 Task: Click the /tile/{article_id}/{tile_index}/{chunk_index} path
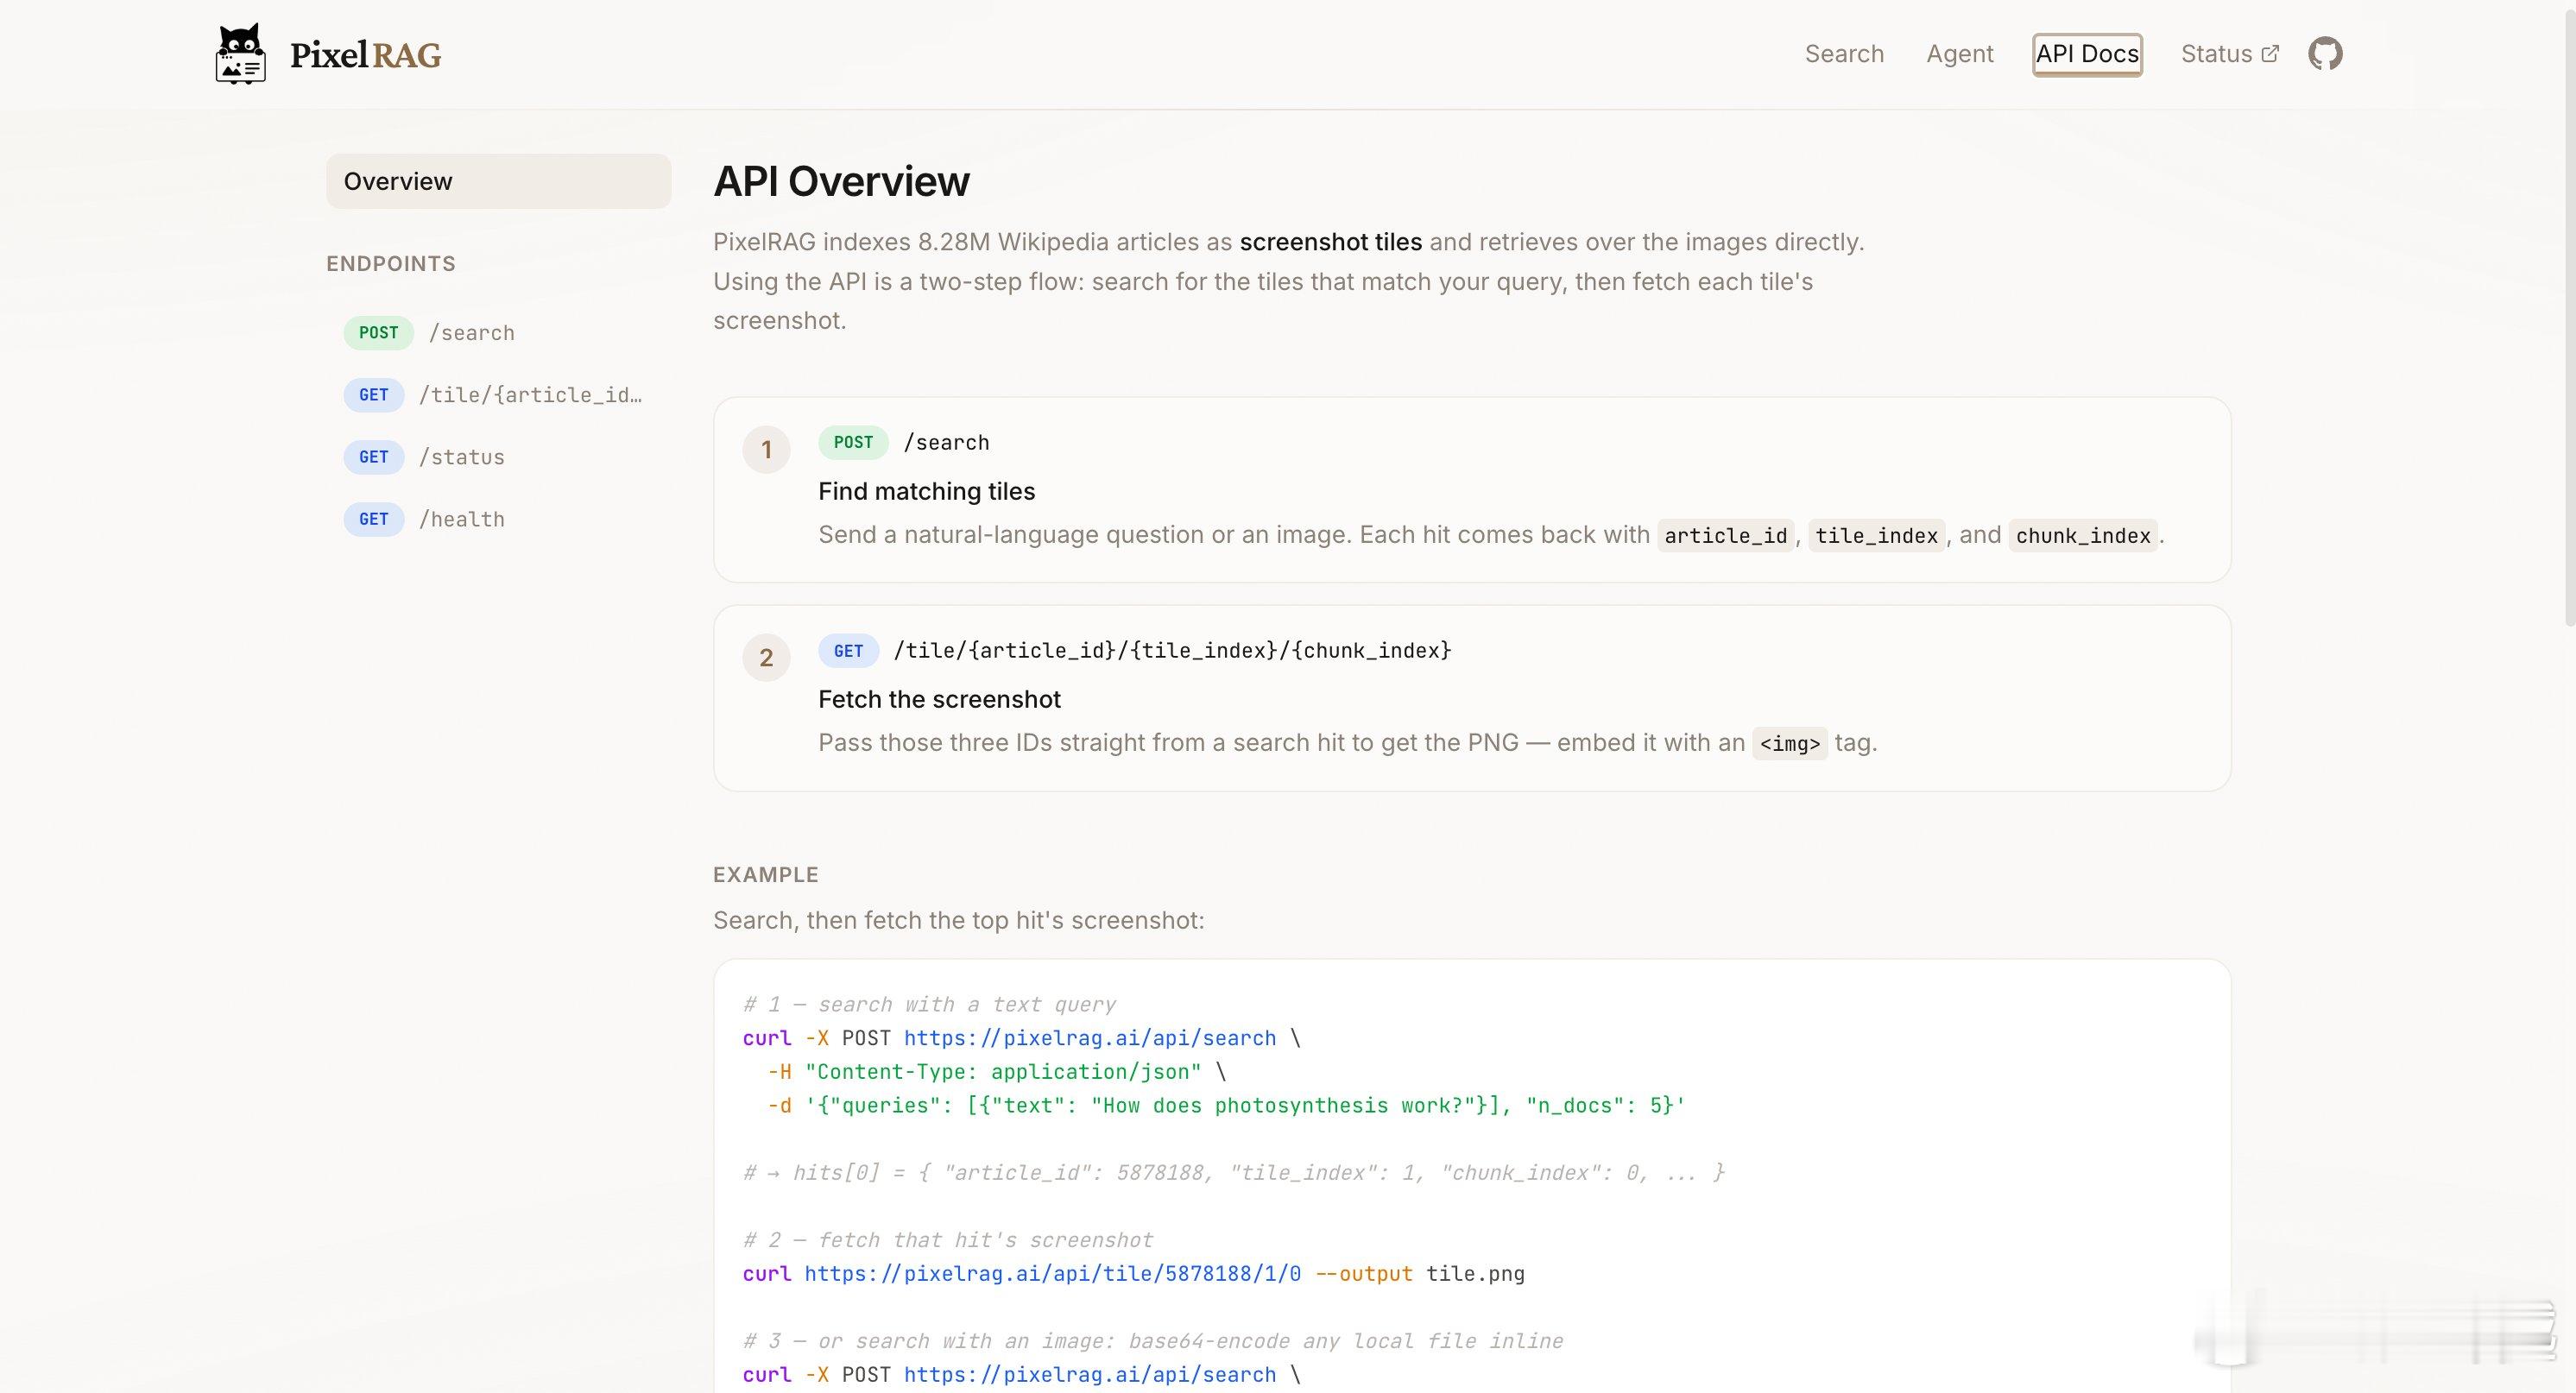point(1172,651)
